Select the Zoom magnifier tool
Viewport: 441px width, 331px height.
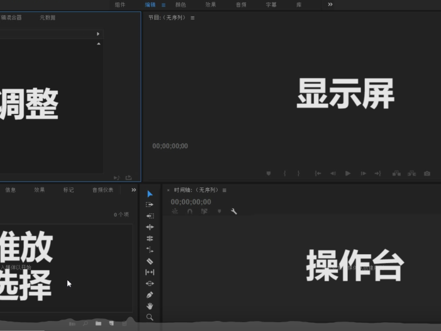[x=150, y=317]
